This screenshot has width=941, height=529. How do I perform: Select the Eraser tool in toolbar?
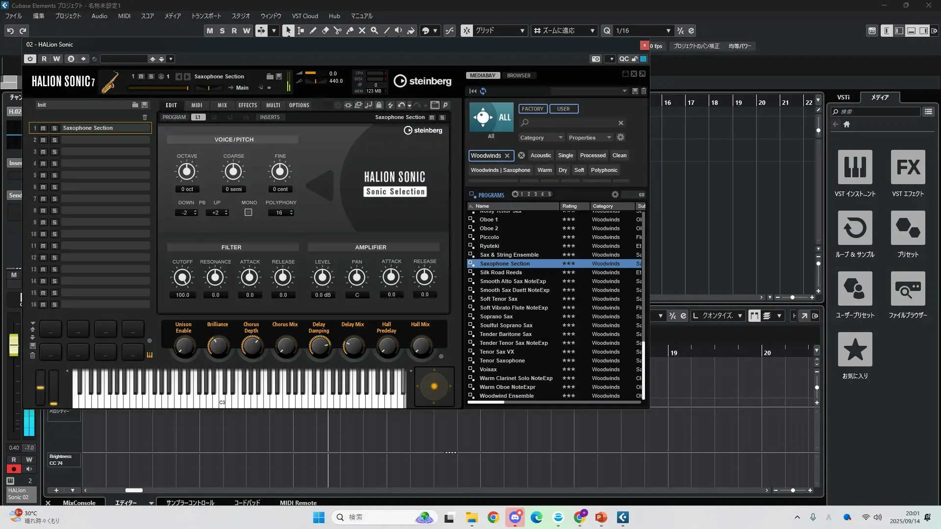pos(325,30)
